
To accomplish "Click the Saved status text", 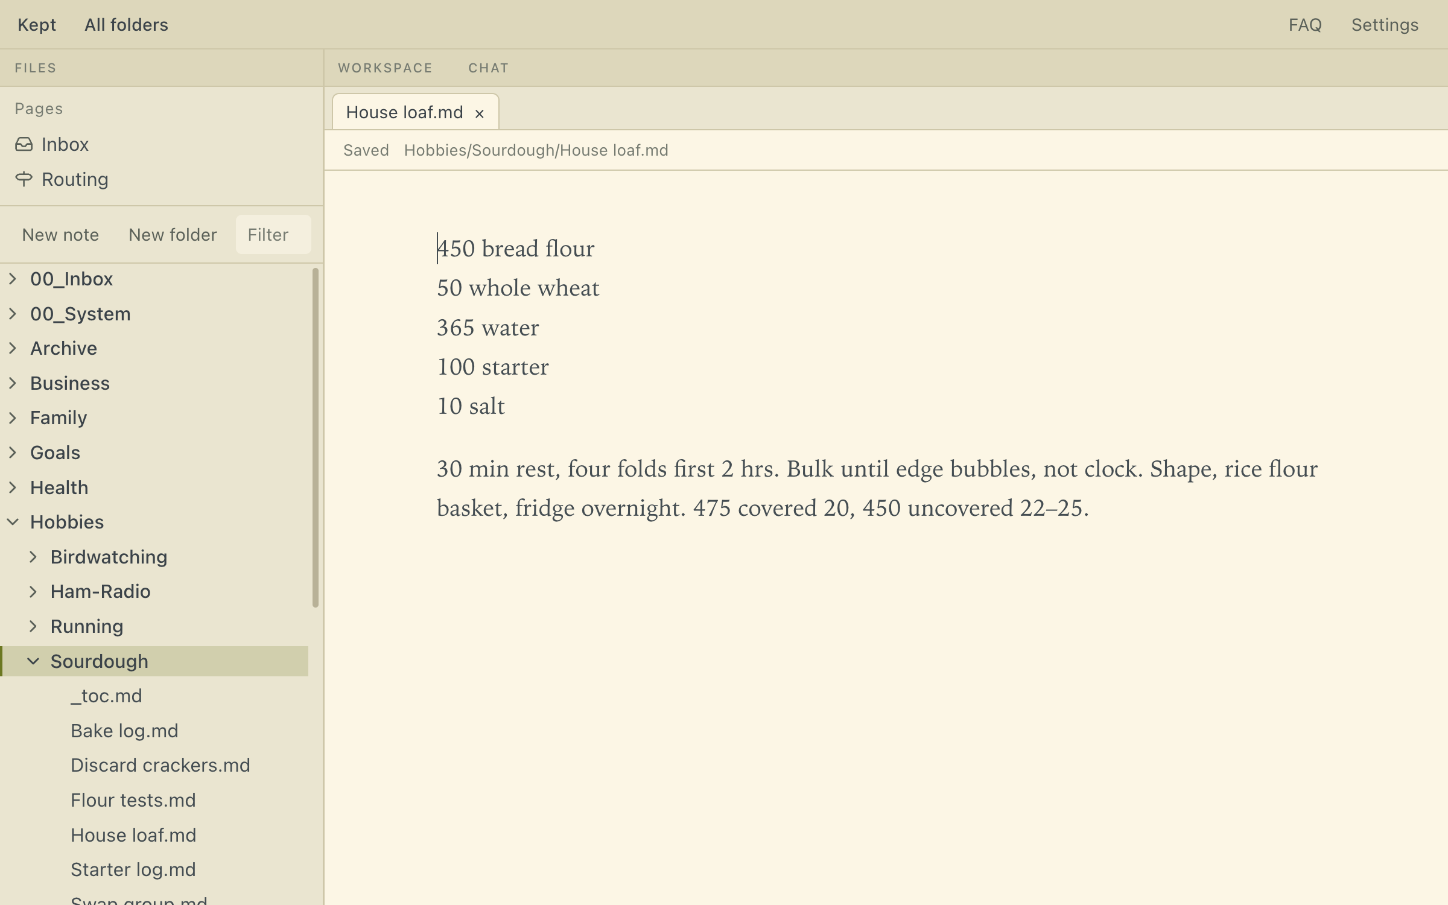I will click(x=366, y=150).
